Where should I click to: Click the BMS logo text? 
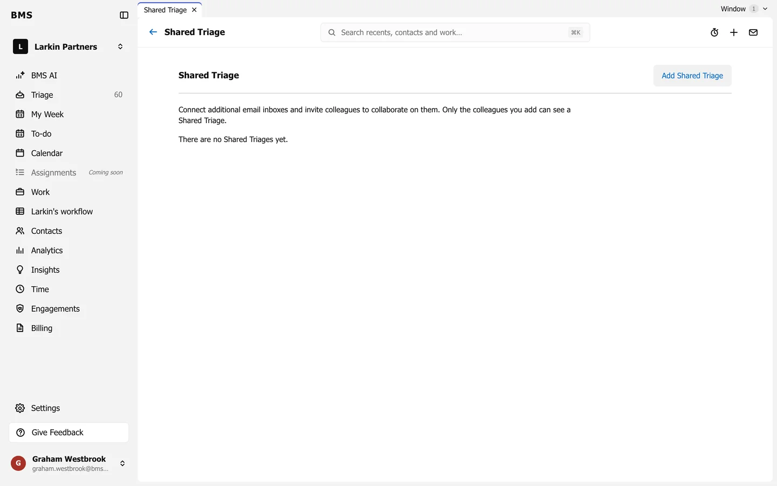point(22,15)
